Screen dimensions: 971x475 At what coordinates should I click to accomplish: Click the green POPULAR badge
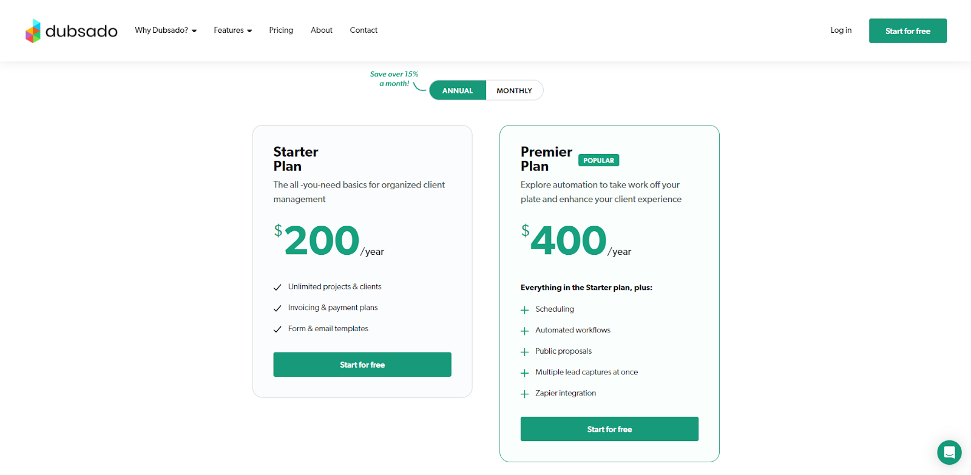coord(598,160)
